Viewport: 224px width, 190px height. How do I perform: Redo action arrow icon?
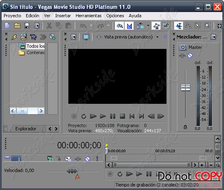pyautogui.click(x=101, y=26)
